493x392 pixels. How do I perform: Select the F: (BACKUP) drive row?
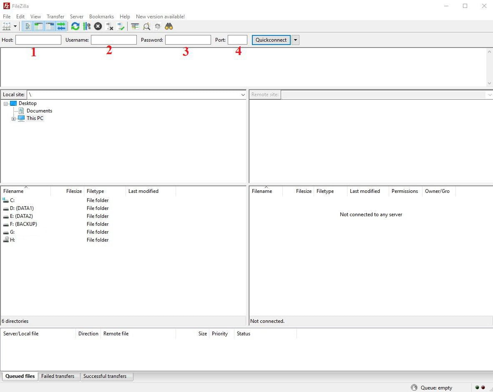tap(123, 224)
